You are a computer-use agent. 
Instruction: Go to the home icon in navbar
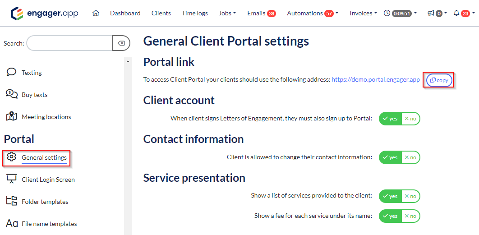(x=96, y=13)
